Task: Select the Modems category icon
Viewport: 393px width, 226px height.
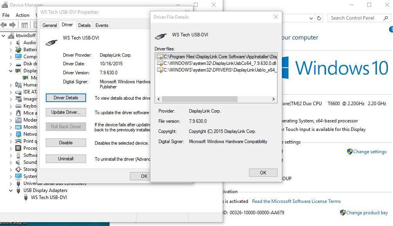Action: pyautogui.click(x=18, y=120)
